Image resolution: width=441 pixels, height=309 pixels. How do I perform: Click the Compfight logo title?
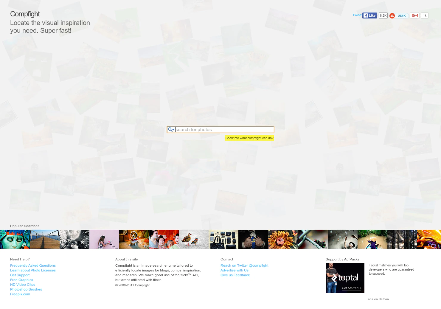tap(25, 14)
